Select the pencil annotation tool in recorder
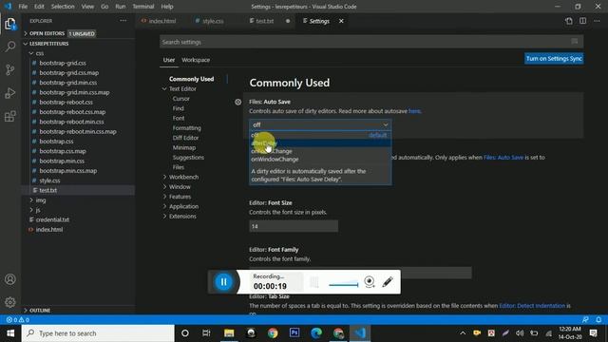608x342 pixels. pyautogui.click(x=388, y=282)
